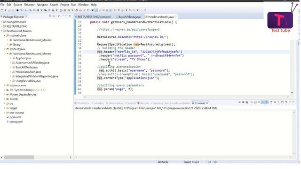This screenshot has width=301, height=169.
Task: Select IntegrateWithExtentReporting.java in the tree
Action: 37,76
